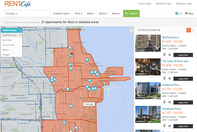Collapse the Search Mode panel
This screenshot has width=197, height=132.
[x=20, y=30]
